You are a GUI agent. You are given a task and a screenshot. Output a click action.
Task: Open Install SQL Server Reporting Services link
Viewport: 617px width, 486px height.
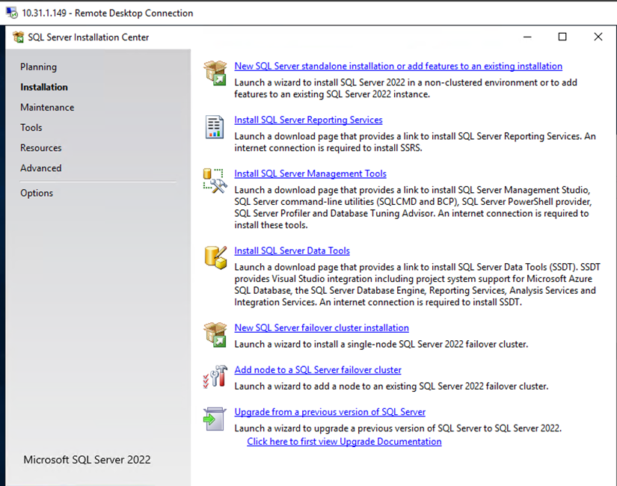click(x=308, y=120)
